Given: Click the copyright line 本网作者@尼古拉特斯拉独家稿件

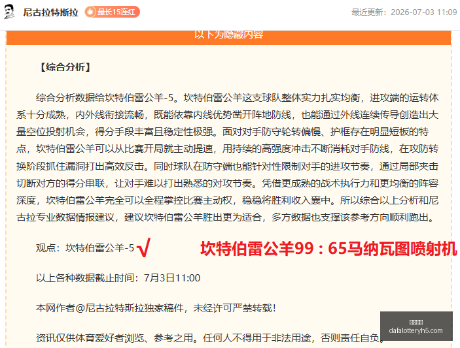Looking at the screenshot, I should pos(156,308).
